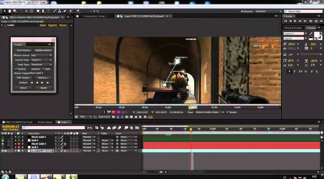Jump to first frame in Preview panel

[x=285, y=21]
